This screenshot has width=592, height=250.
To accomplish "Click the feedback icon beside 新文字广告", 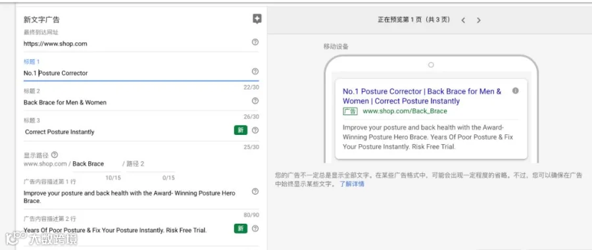I will point(257,19).
